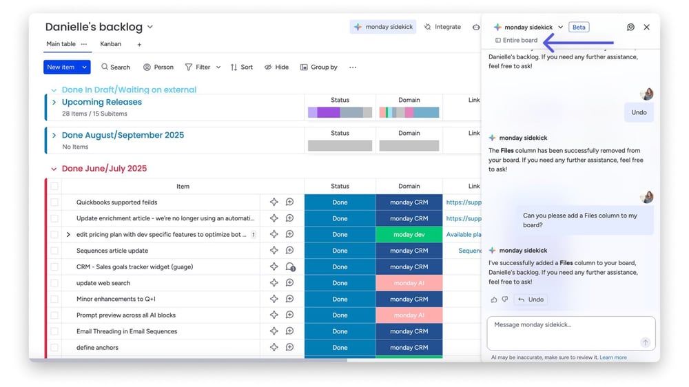Open the Automate robot icon in header
This screenshot has height=387, width=689.
(x=476, y=28)
